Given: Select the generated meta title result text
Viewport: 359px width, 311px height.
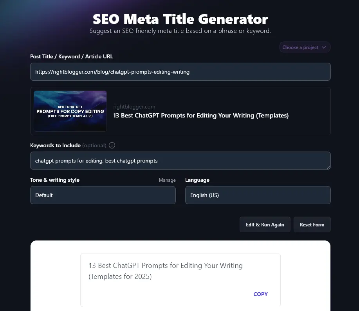Looking at the screenshot, I should (165, 271).
